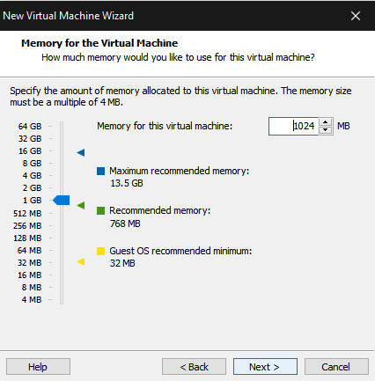This screenshot has height=381, width=375.
Task: Decrease memory with the spinner down arrow
Action: coord(325,130)
